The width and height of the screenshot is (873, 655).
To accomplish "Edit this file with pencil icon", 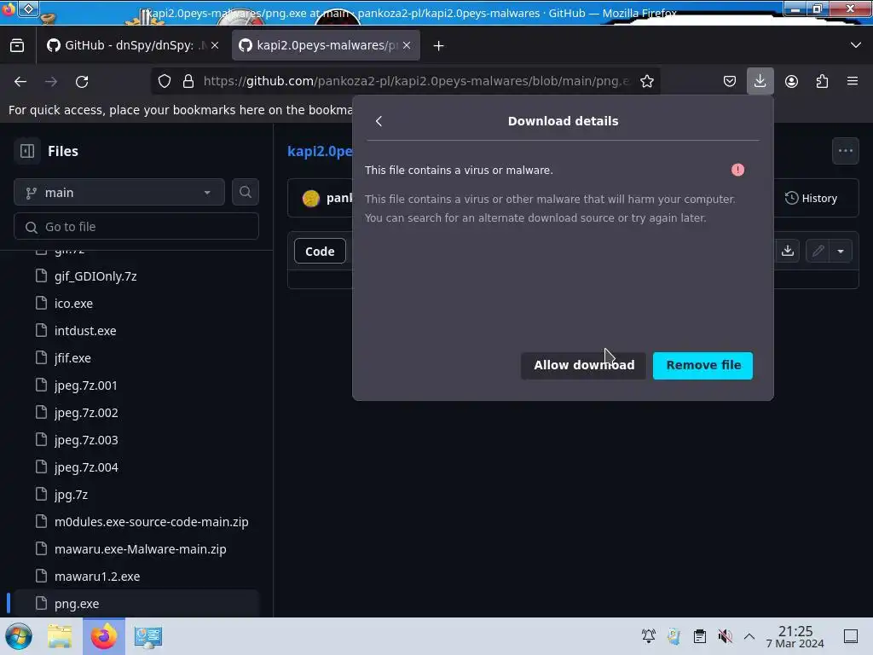I will pos(818,251).
